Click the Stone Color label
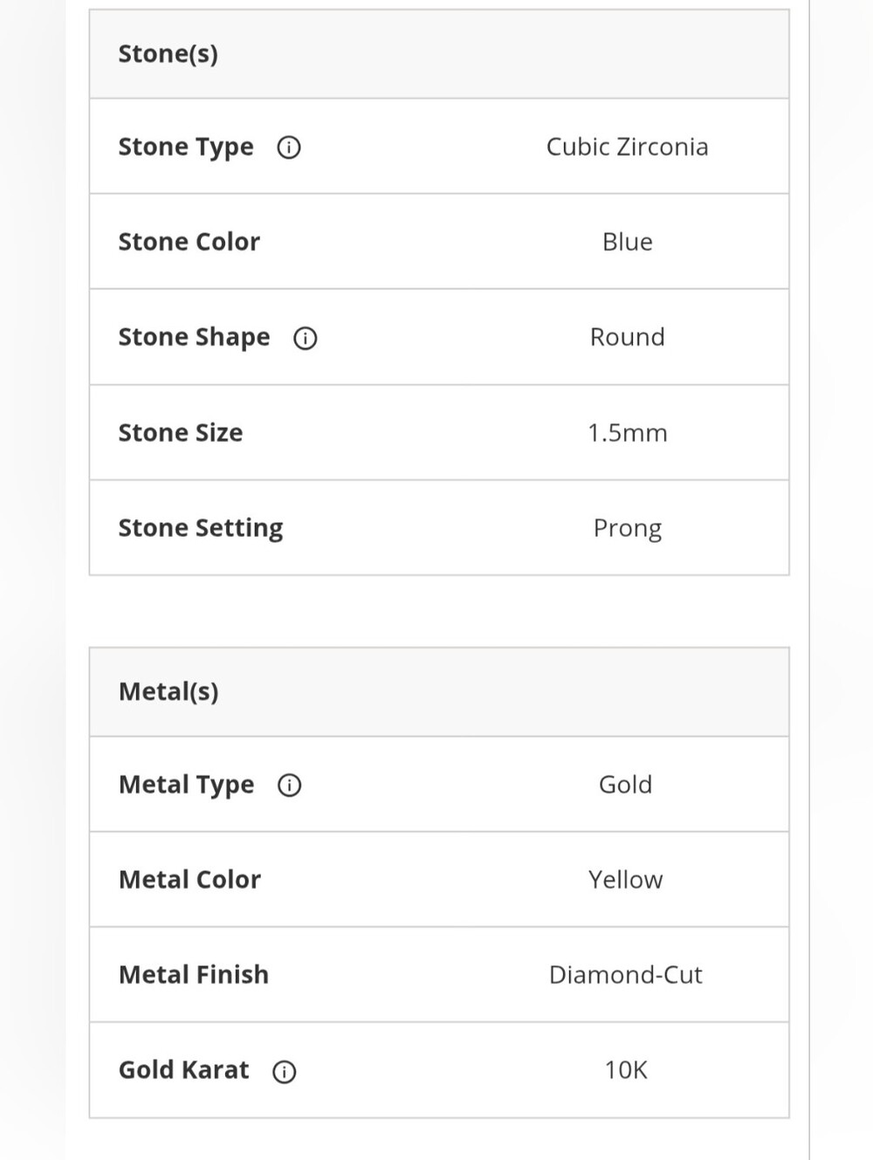 (x=189, y=242)
